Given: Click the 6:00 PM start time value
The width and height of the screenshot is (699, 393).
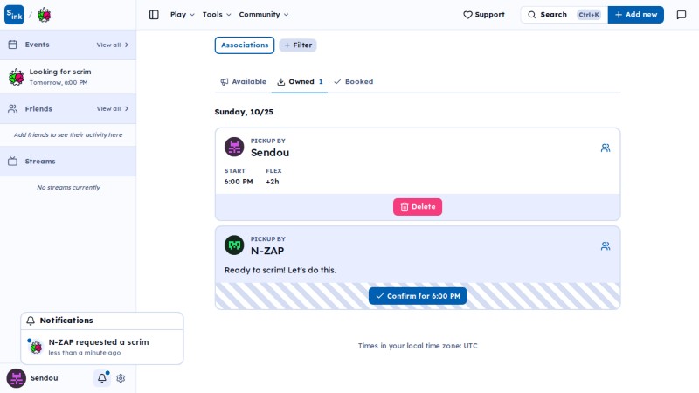Looking at the screenshot, I should coord(239,182).
